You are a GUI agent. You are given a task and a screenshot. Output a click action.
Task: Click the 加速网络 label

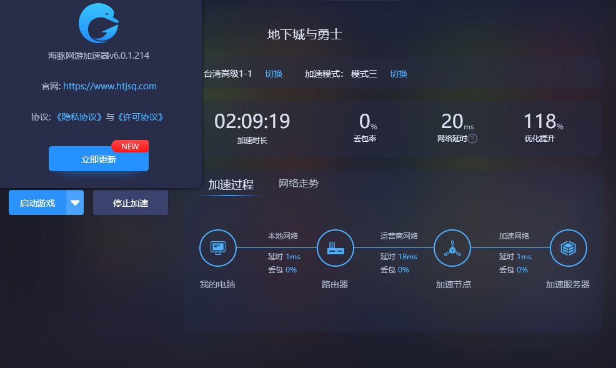click(x=514, y=236)
